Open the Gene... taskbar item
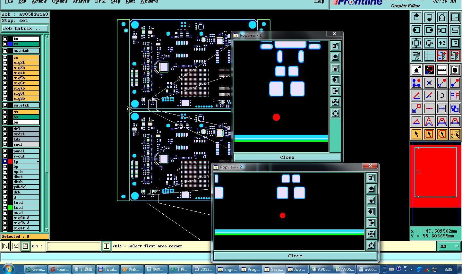This screenshot has height=274, width=462. [36, 269]
